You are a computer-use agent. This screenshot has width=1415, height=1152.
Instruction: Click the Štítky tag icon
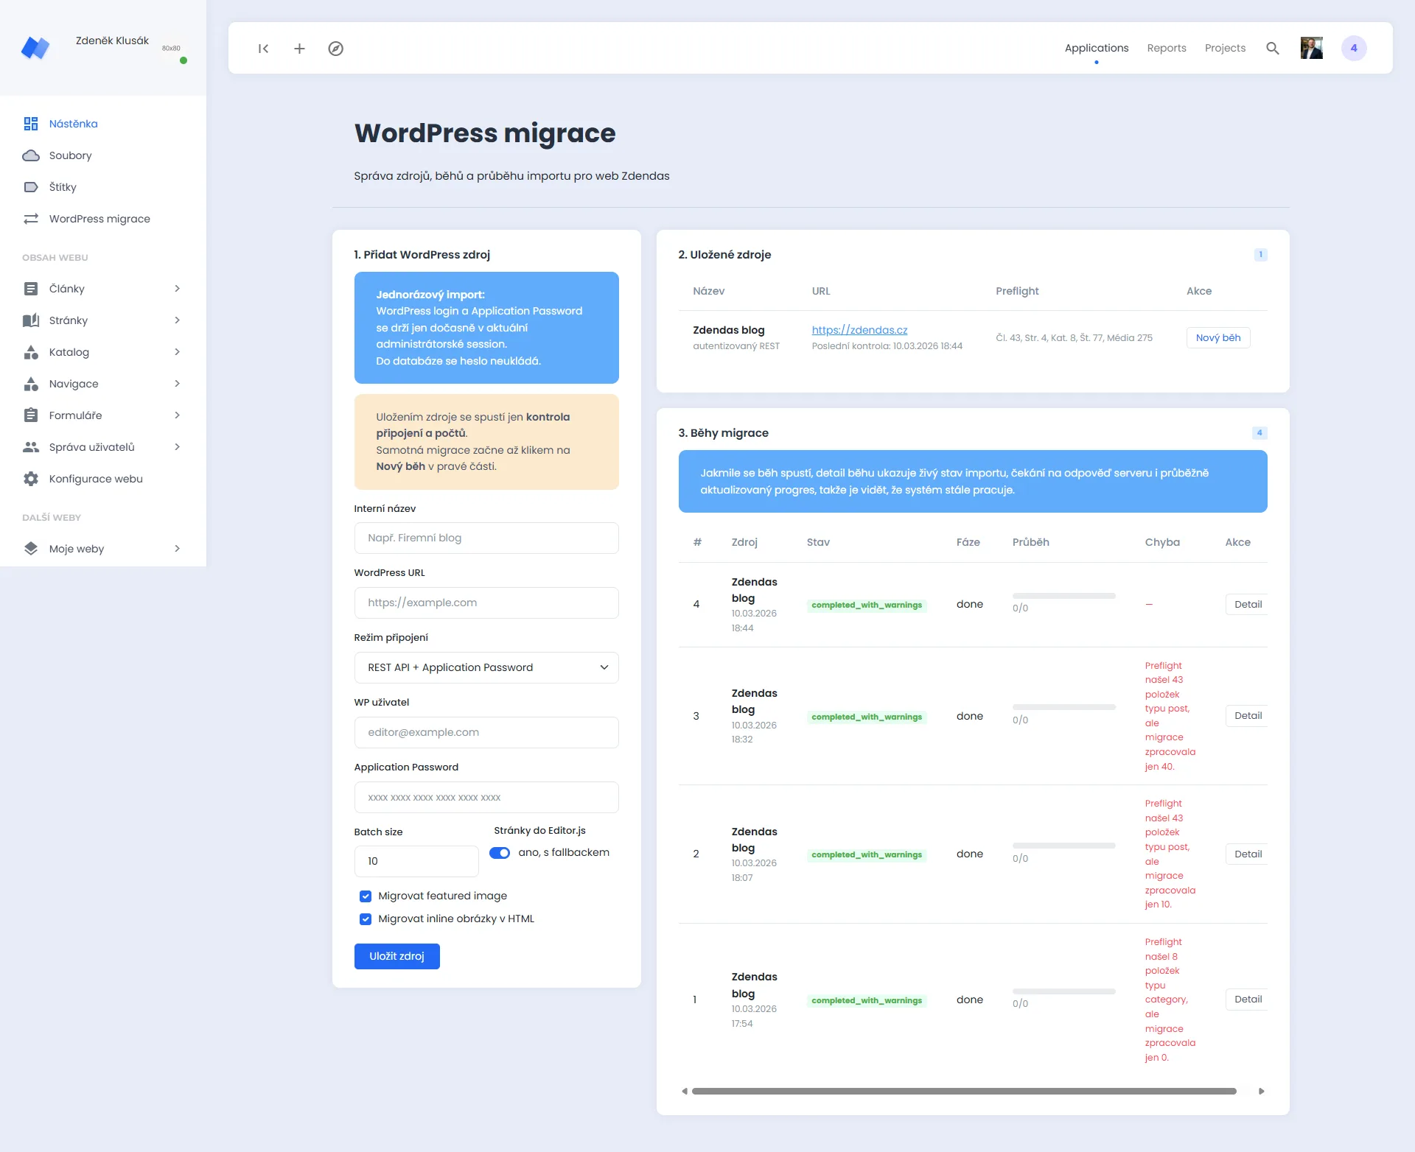coord(31,187)
